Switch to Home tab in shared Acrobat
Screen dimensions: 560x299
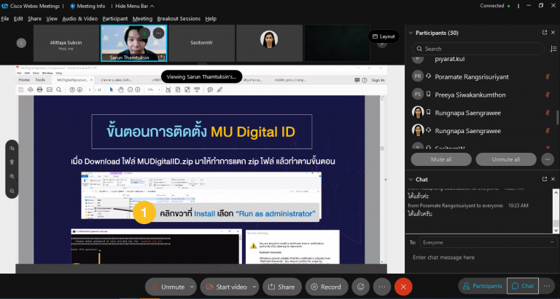(24, 80)
